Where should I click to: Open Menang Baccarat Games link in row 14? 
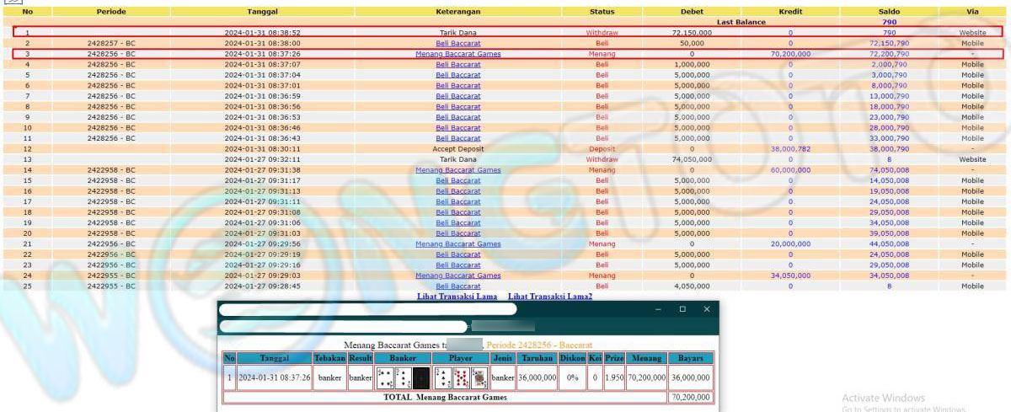point(457,170)
